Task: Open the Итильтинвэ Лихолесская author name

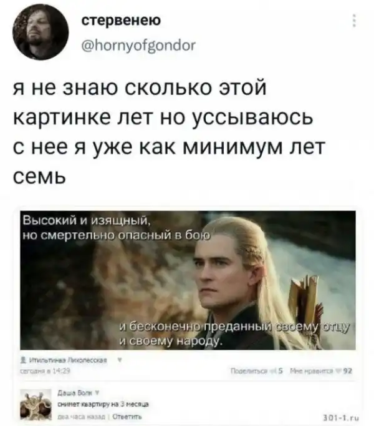Action: point(68,360)
